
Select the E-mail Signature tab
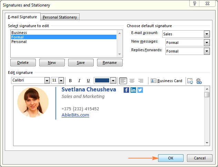tap(22, 17)
